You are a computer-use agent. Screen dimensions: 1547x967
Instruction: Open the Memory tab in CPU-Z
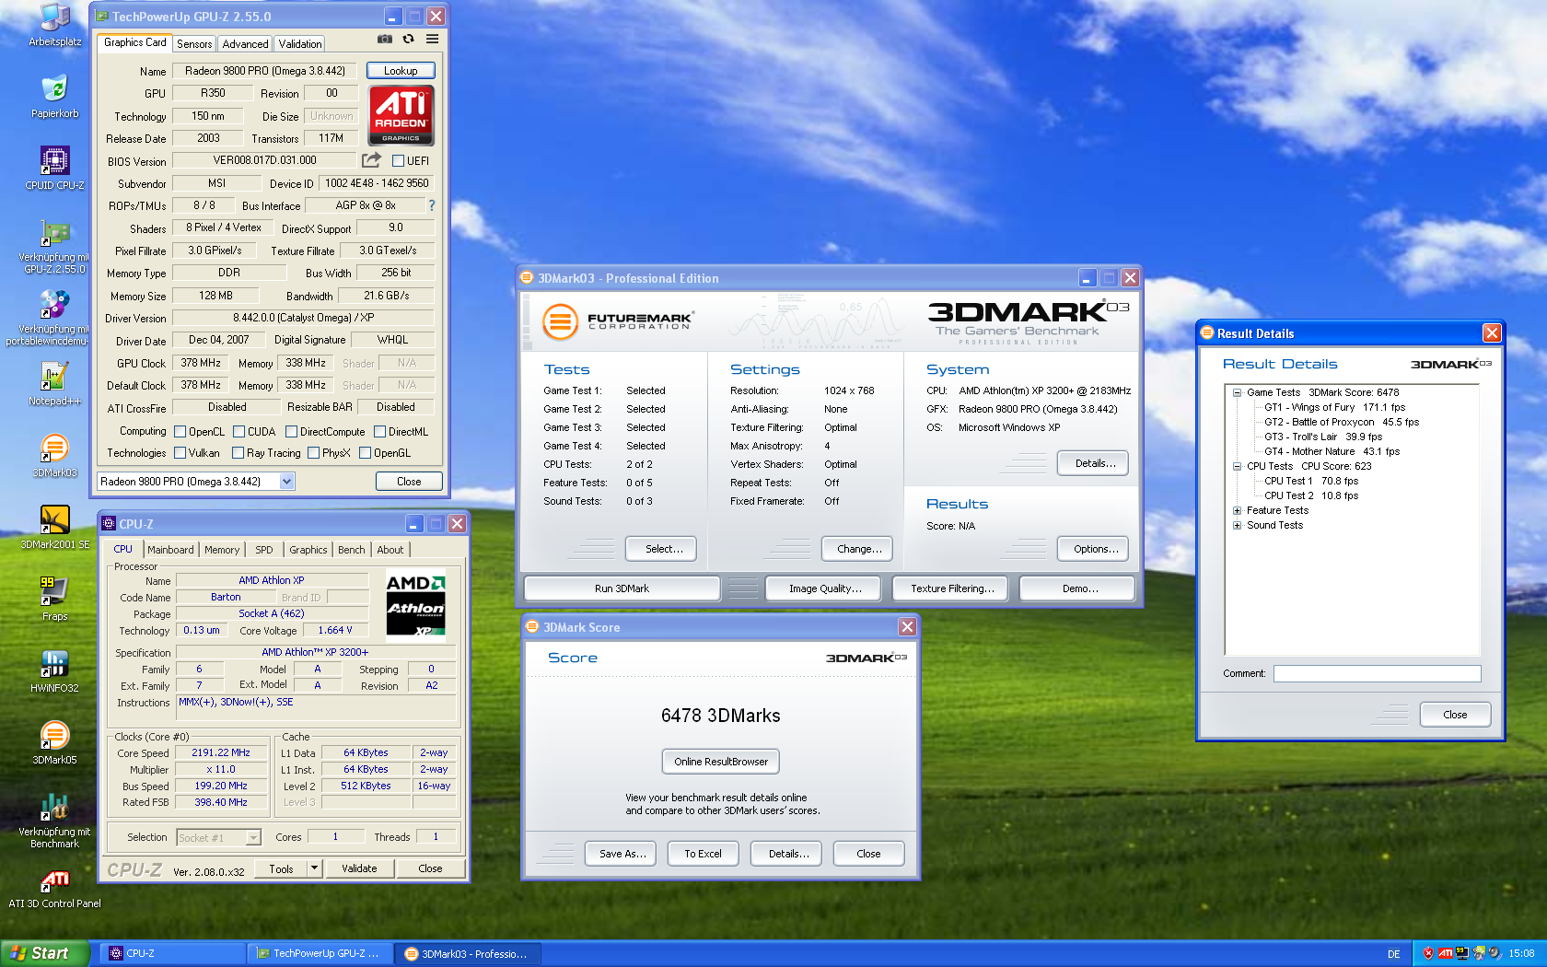tap(222, 550)
